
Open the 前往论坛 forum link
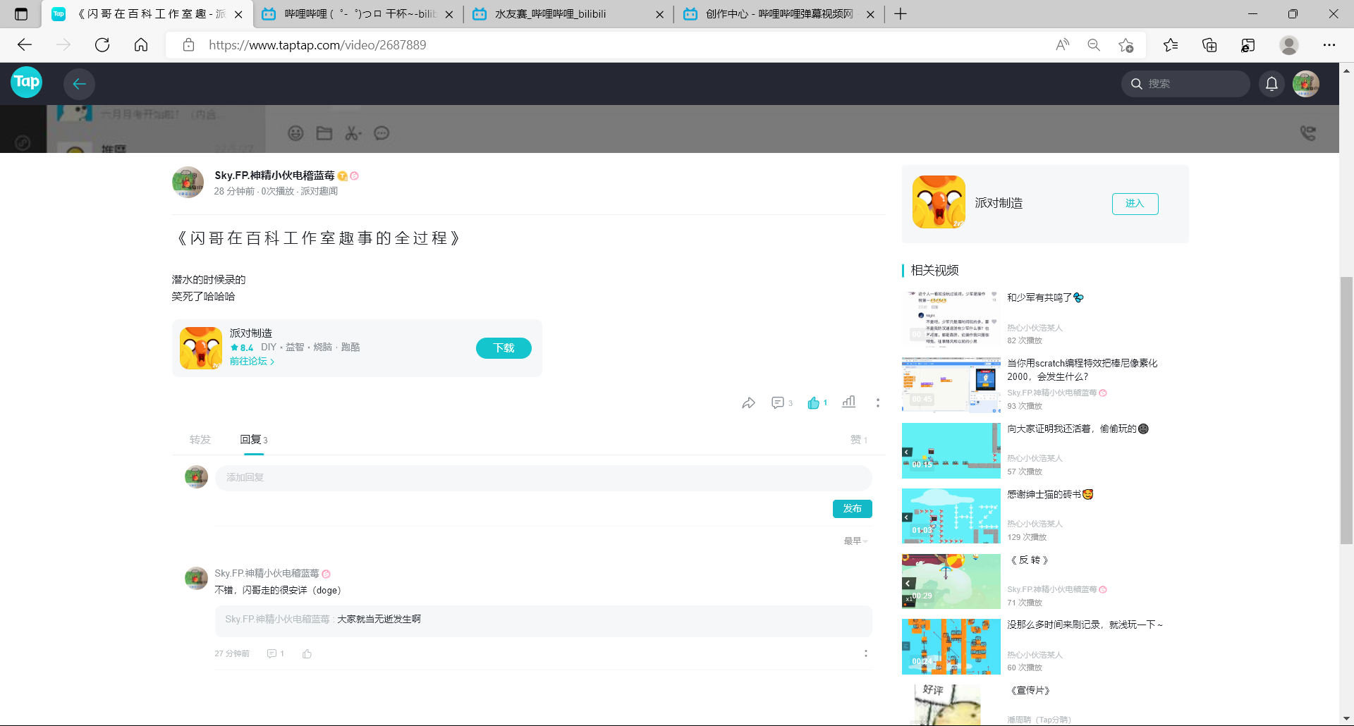click(x=252, y=362)
